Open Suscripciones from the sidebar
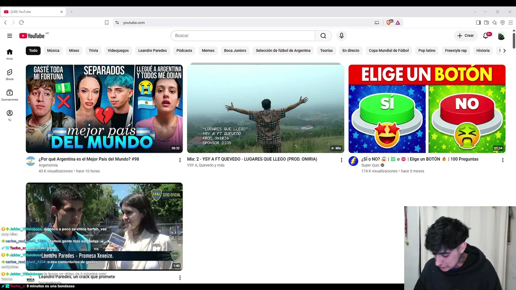Image resolution: width=516 pixels, height=290 pixels. (10, 95)
